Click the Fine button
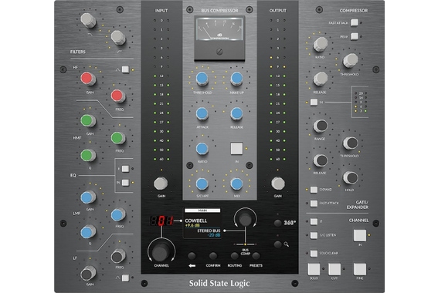Image resolution: width=438 pixels, height=293 pixels. point(360,269)
